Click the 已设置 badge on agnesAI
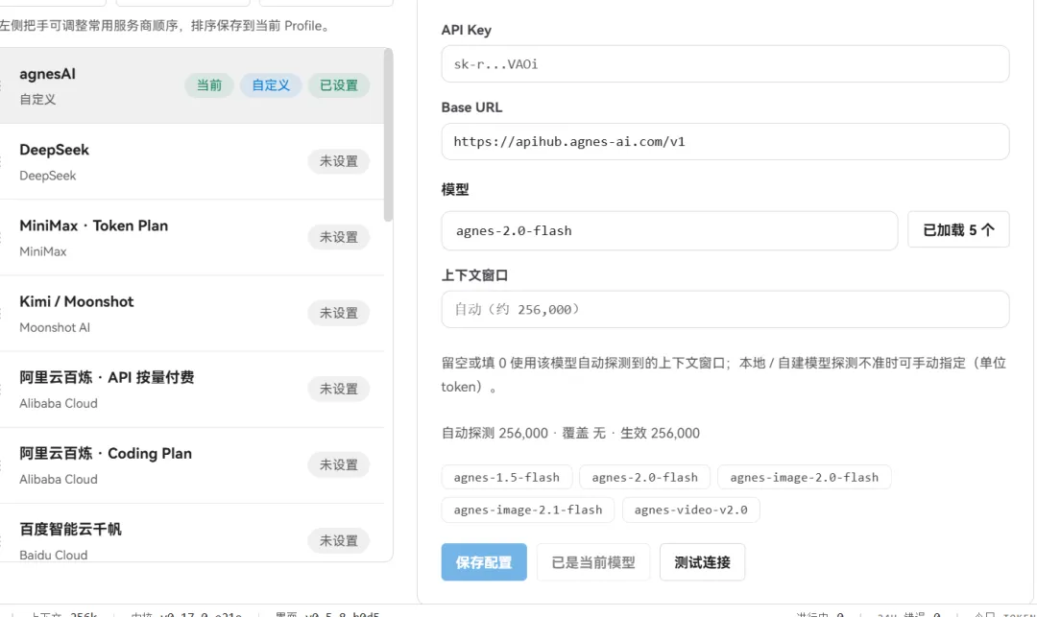The width and height of the screenshot is (1037, 617). (339, 85)
